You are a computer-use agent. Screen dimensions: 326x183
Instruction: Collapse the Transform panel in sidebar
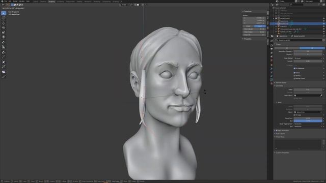tap(247, 11)
